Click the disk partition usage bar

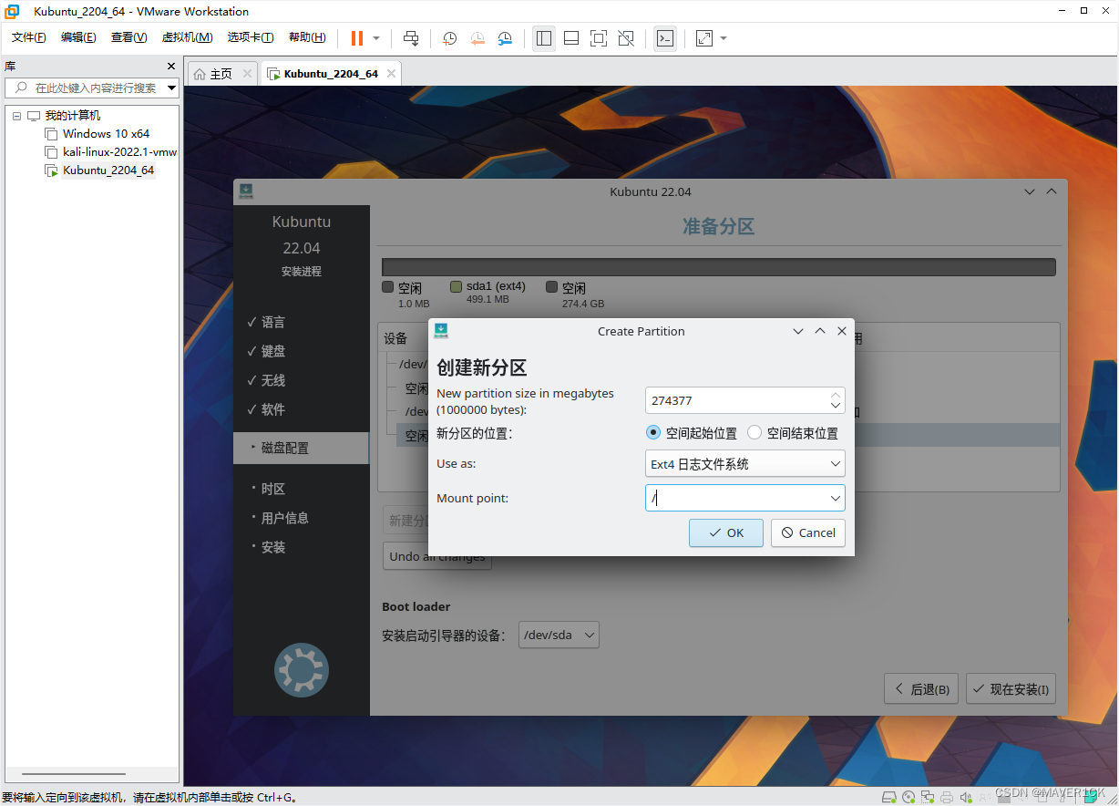[719, 267]
